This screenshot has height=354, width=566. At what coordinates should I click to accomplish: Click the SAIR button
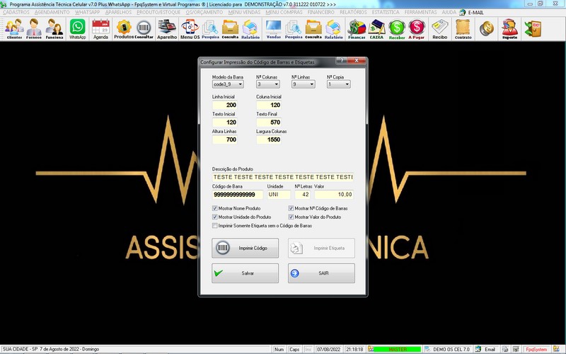pos(321,273)
